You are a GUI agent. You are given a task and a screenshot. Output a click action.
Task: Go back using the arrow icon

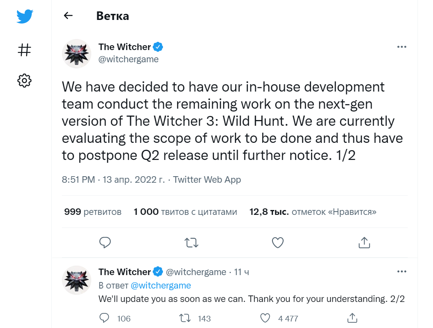pos(68,16)
